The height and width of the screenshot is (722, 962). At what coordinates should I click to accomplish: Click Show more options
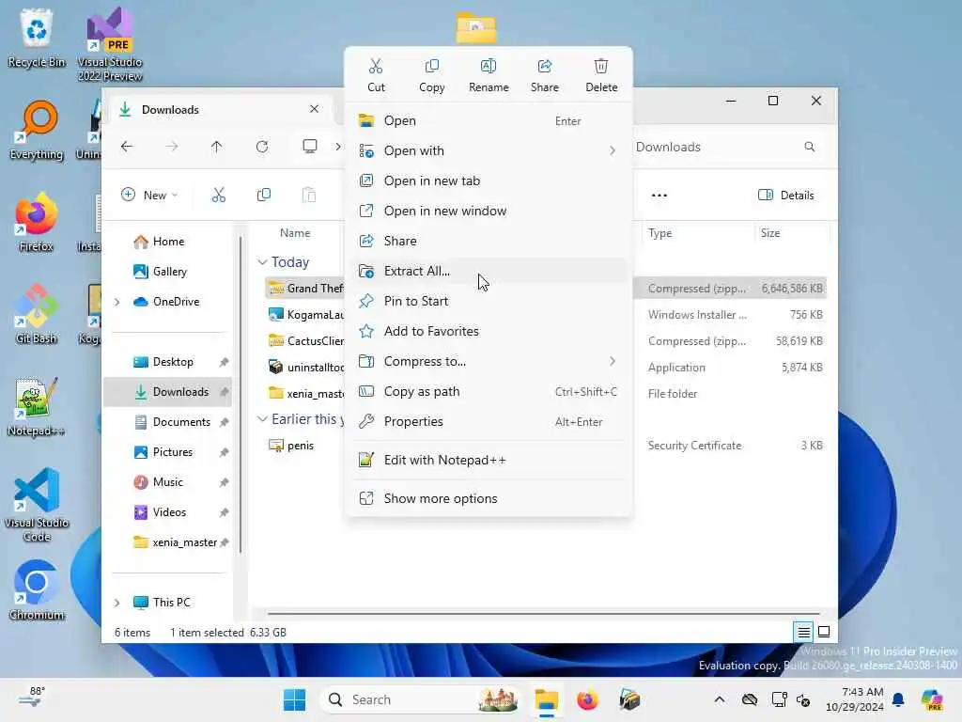point(489,499)
